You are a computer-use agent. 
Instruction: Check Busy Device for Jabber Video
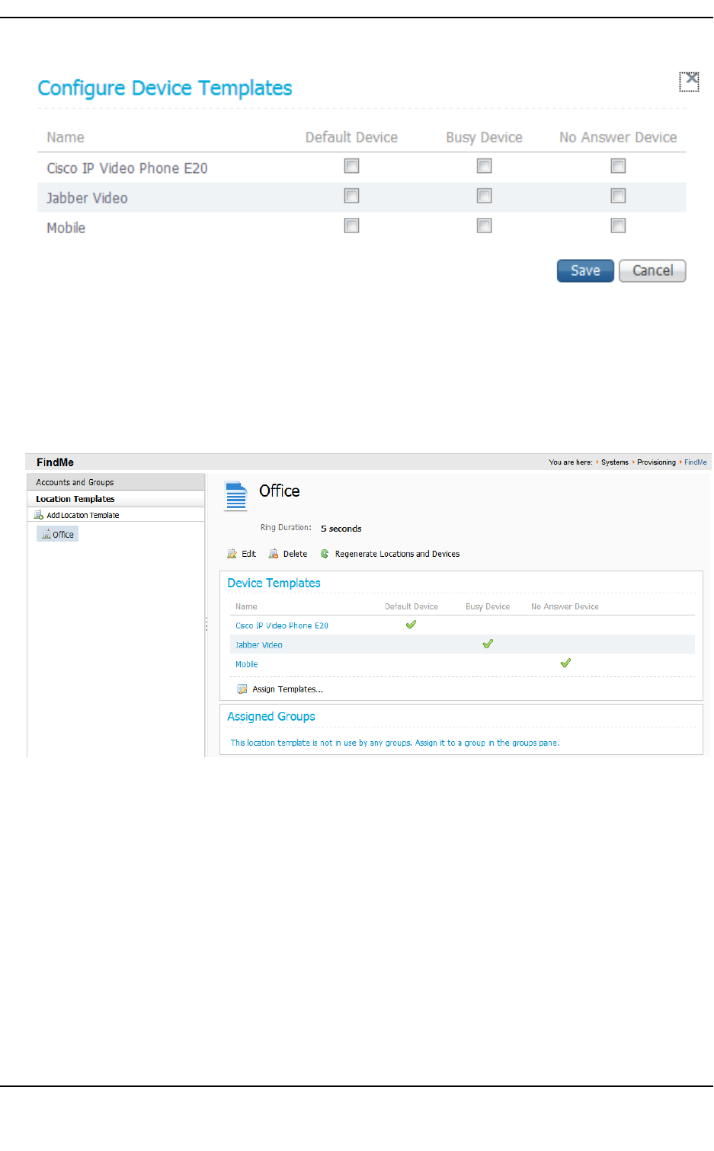(484, 196)
